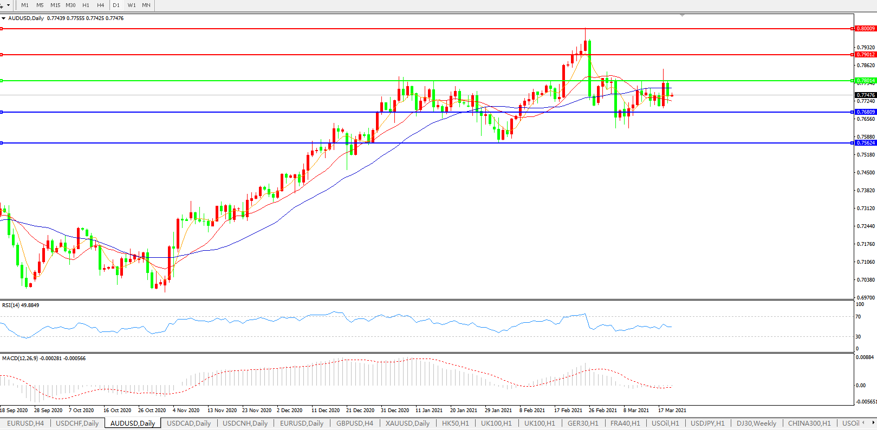Viewport: 877px width, 430px height.
Task: Open the toolbar dropdown arrow at top-left
Action: click(x=8, y=5)
